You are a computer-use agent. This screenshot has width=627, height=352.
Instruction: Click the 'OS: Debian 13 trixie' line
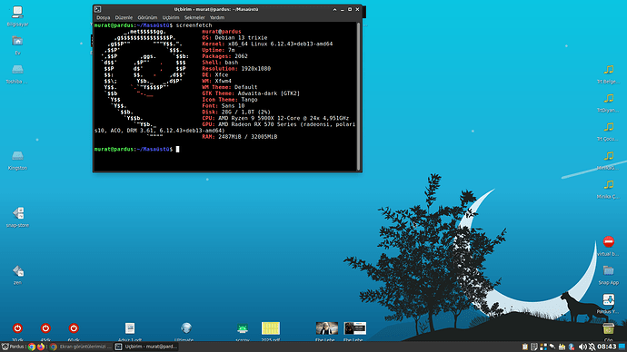coord(234,37)
